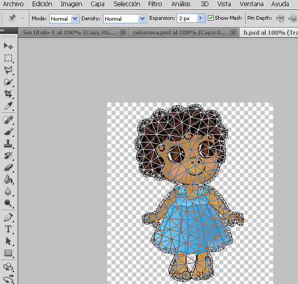Toggle the Show Mesh checkbox
The width and height of the screenshot is (298, 284).
[x=210, y=18]
